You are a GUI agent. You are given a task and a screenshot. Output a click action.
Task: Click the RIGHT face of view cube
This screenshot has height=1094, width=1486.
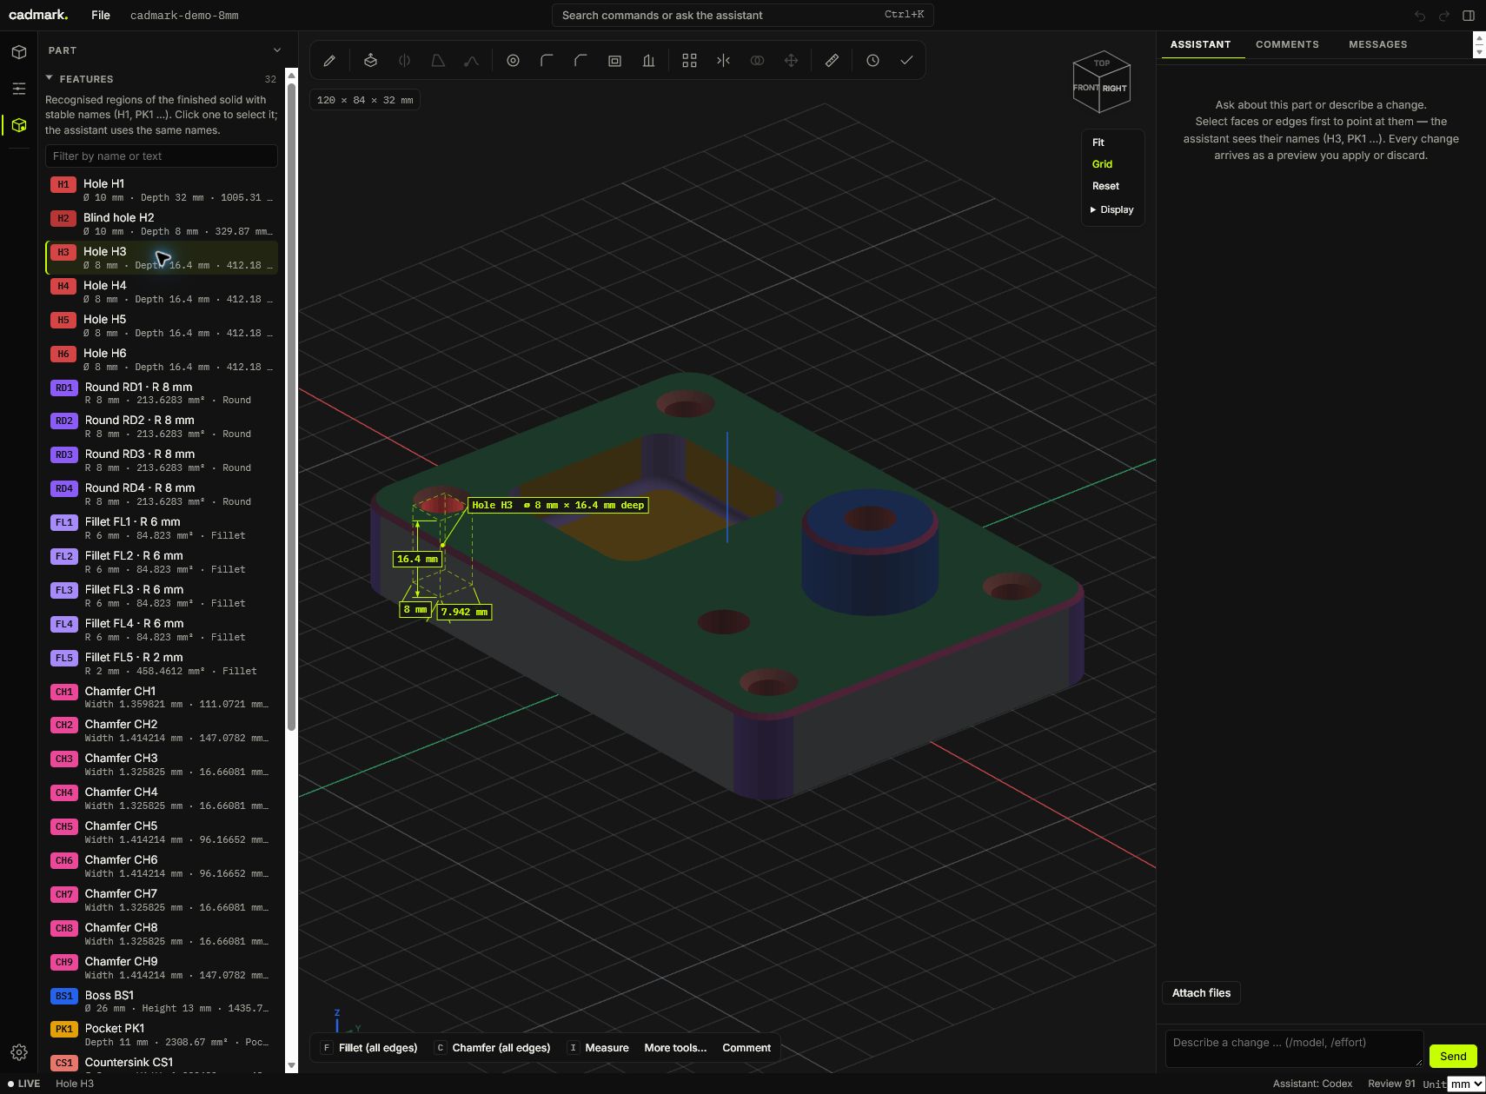pos(1115,89)
